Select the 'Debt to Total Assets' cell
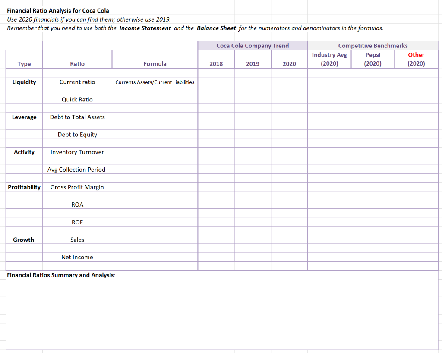 click(77, 117)
